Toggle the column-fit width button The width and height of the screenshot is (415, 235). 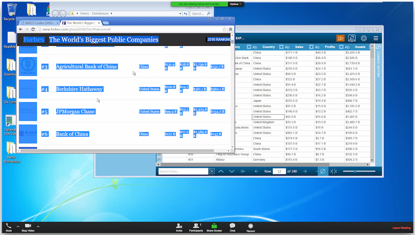(334, 171)
